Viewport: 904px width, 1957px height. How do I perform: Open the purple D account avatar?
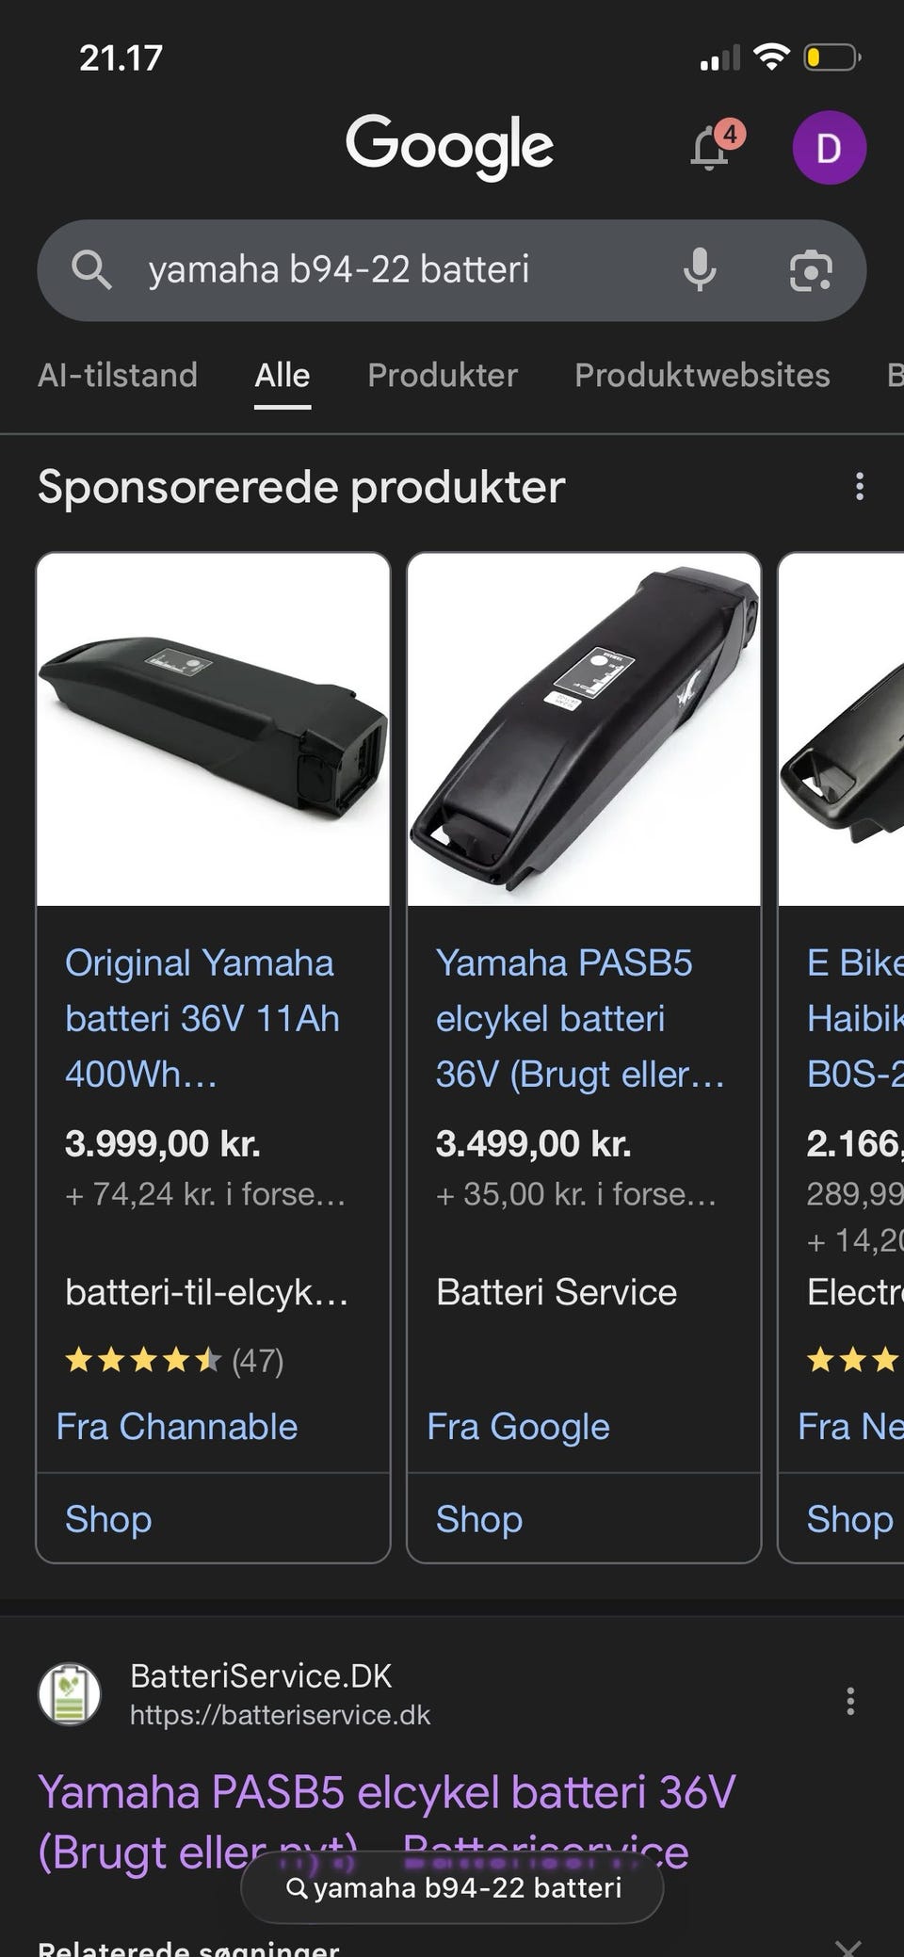tap(829, 148)
